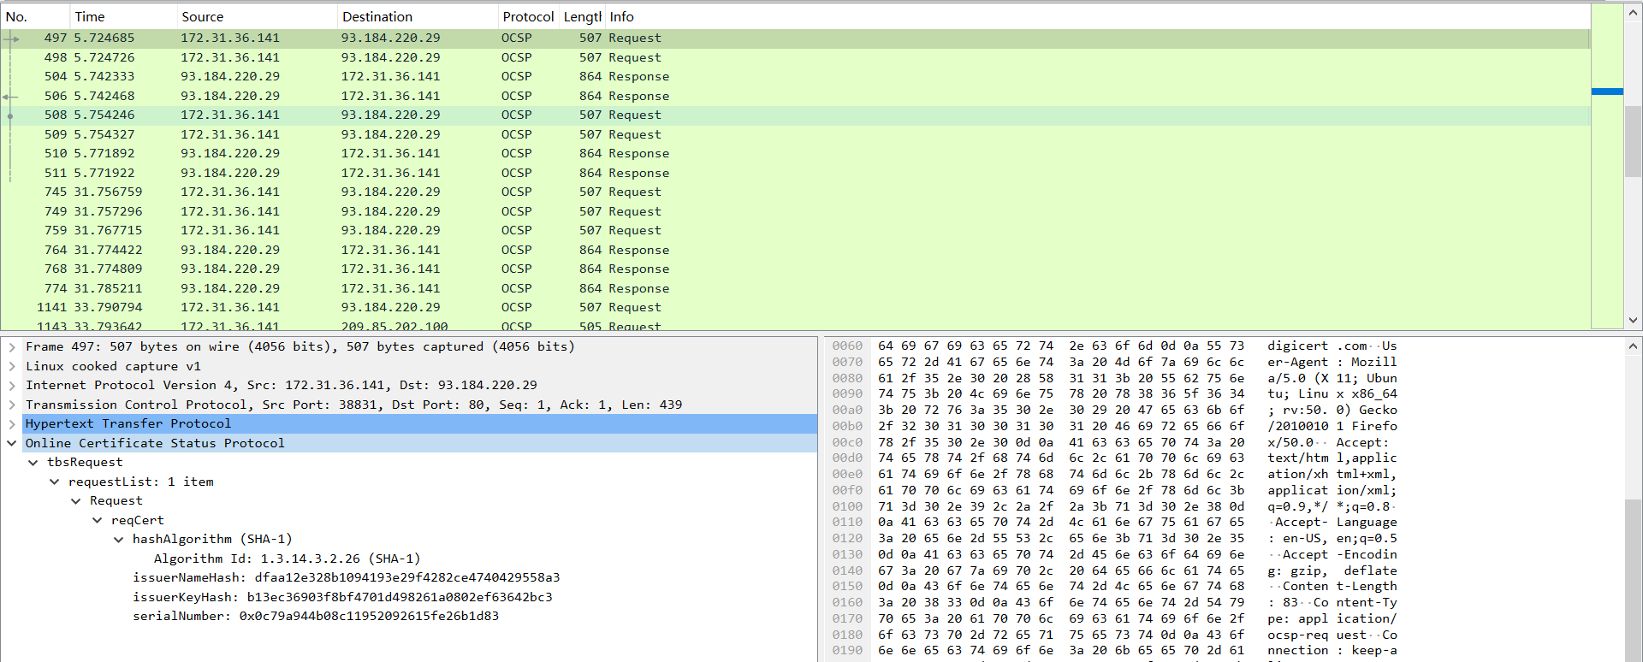This screenshot has height=662, width=1643.
Task: Select packet 506 at time 5.742468
Action: [795, 96]
